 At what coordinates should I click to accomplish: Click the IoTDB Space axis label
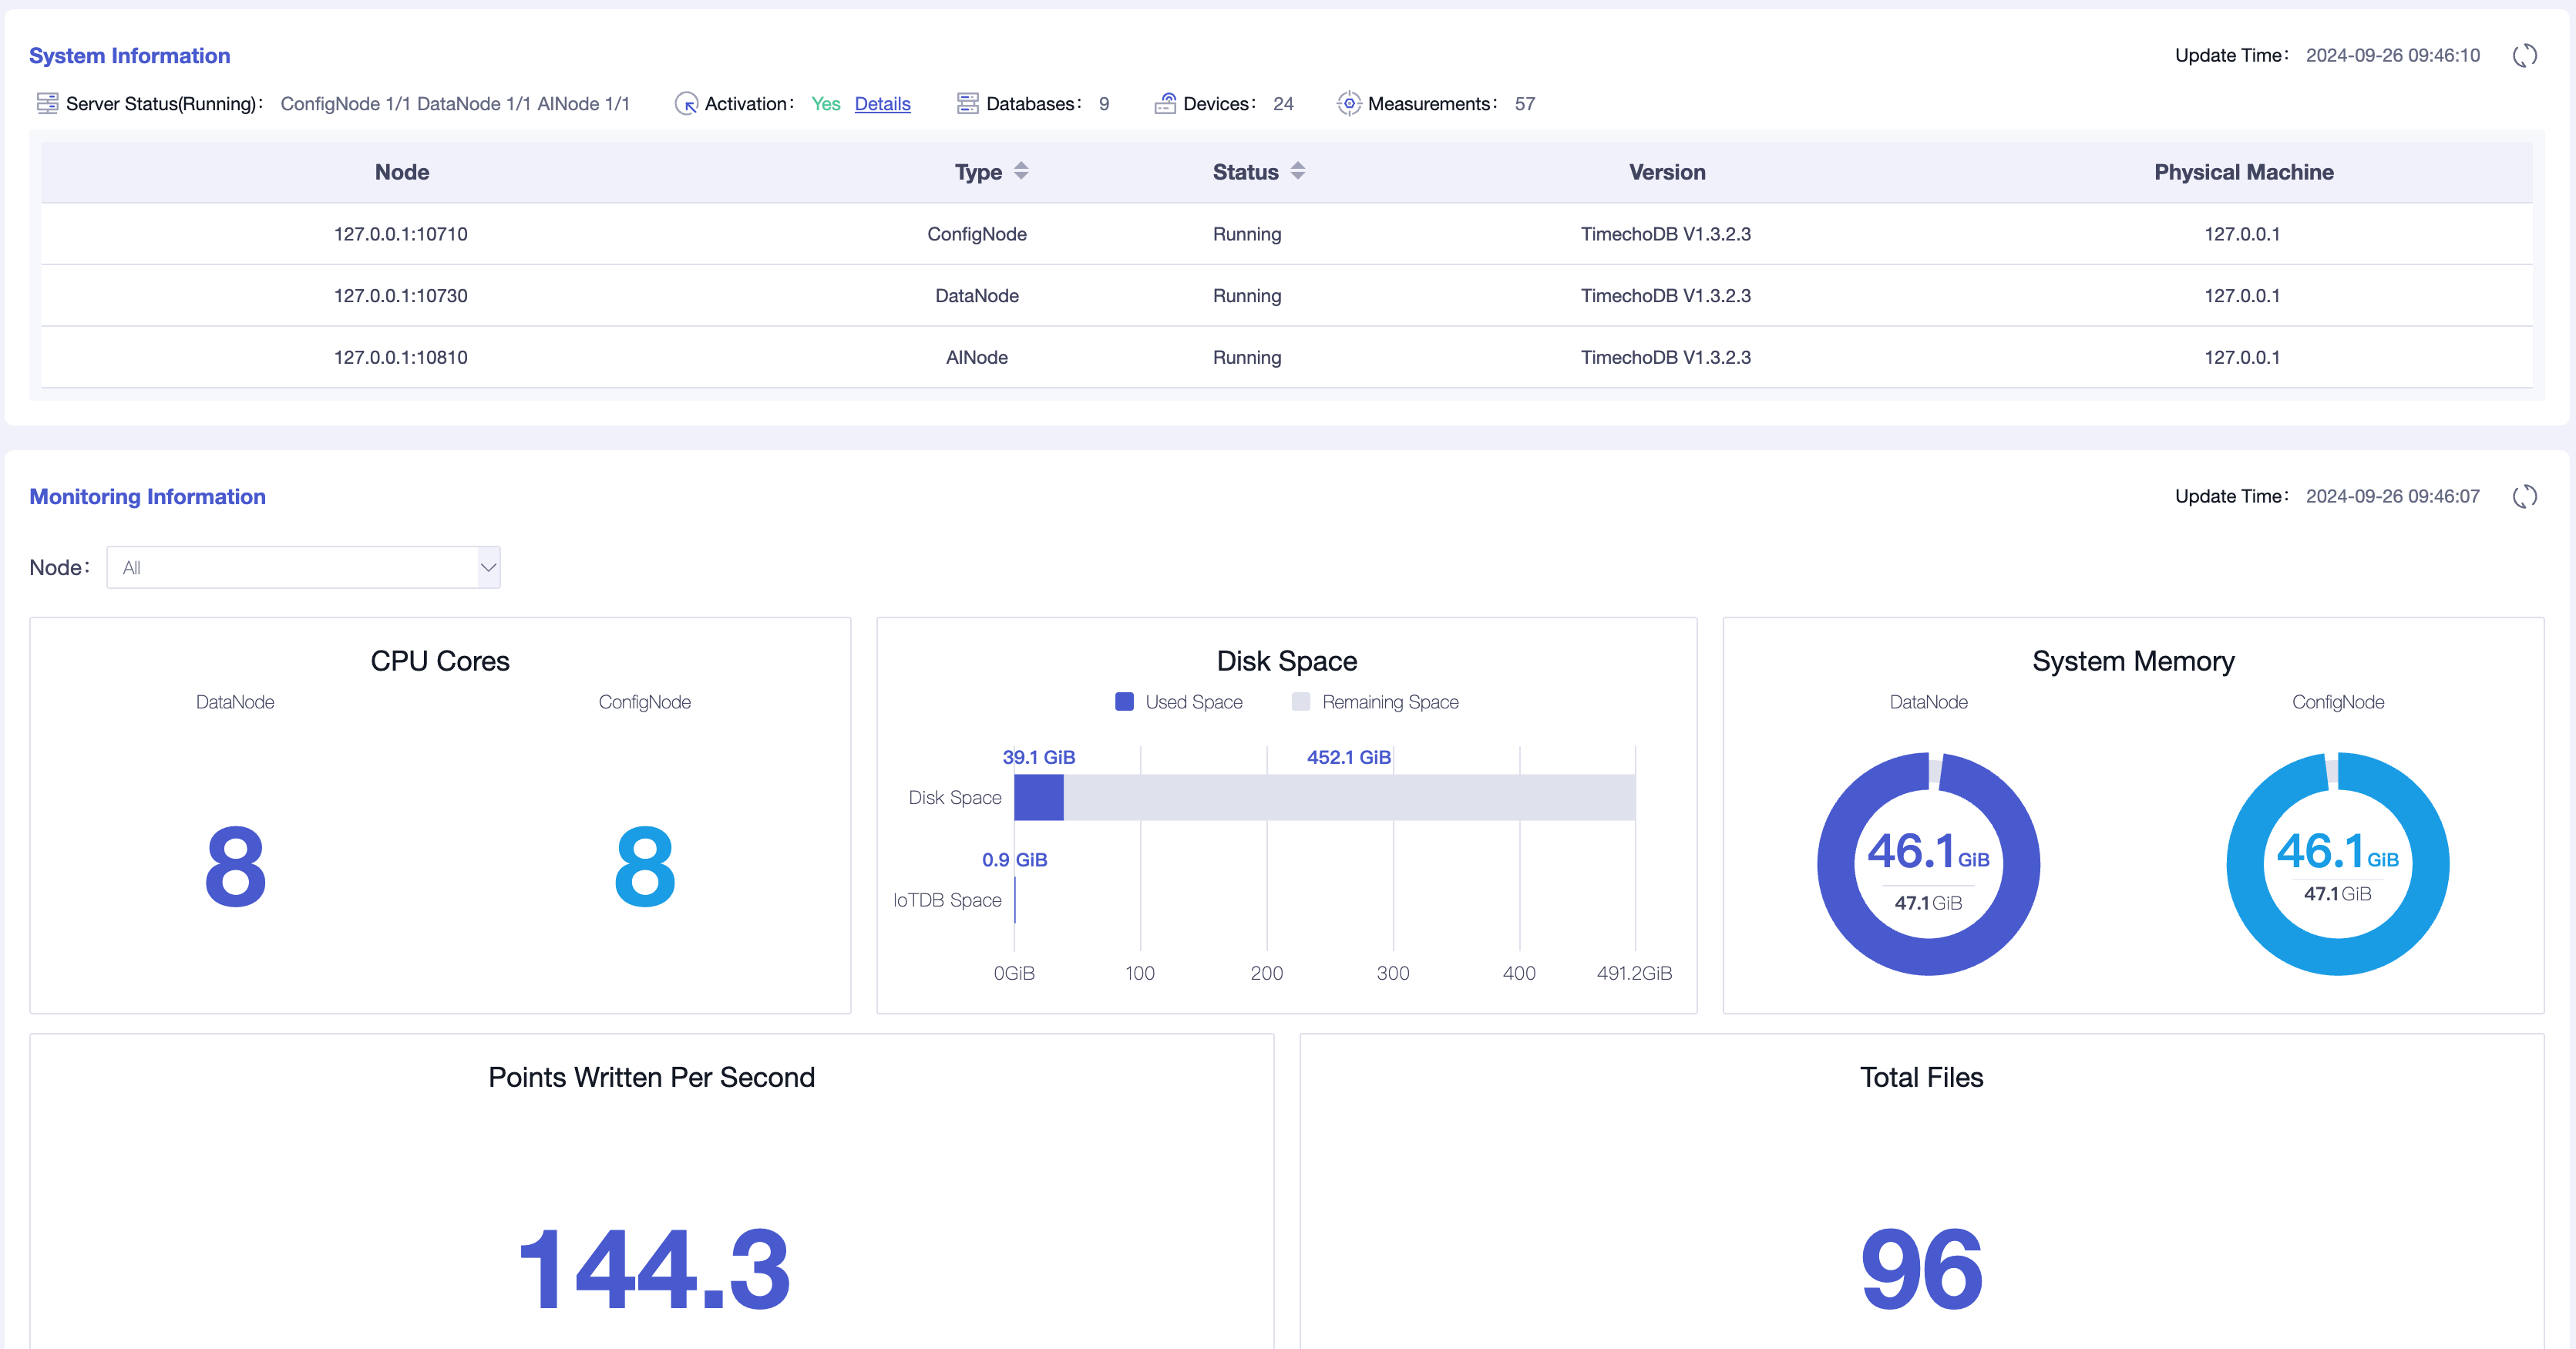(946, 900)
